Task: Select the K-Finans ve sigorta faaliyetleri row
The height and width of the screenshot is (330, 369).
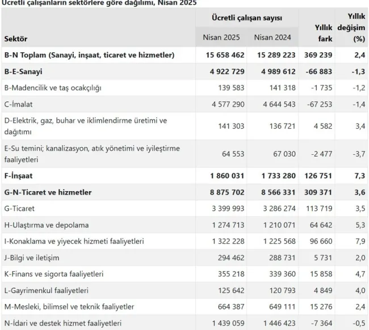Action: click(184, 274)
